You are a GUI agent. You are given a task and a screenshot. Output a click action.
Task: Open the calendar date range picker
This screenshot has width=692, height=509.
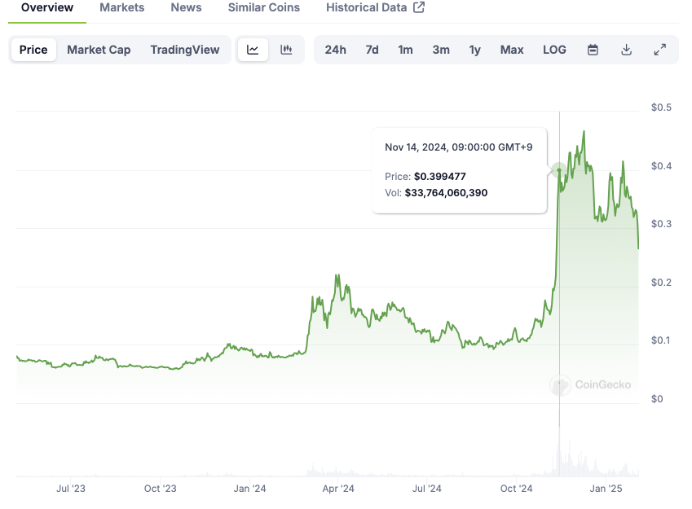[593, 50]
